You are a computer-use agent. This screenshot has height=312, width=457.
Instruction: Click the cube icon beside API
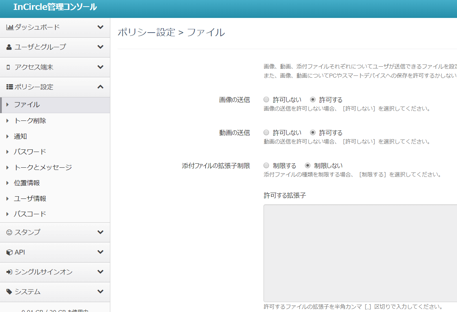[10, 252]
